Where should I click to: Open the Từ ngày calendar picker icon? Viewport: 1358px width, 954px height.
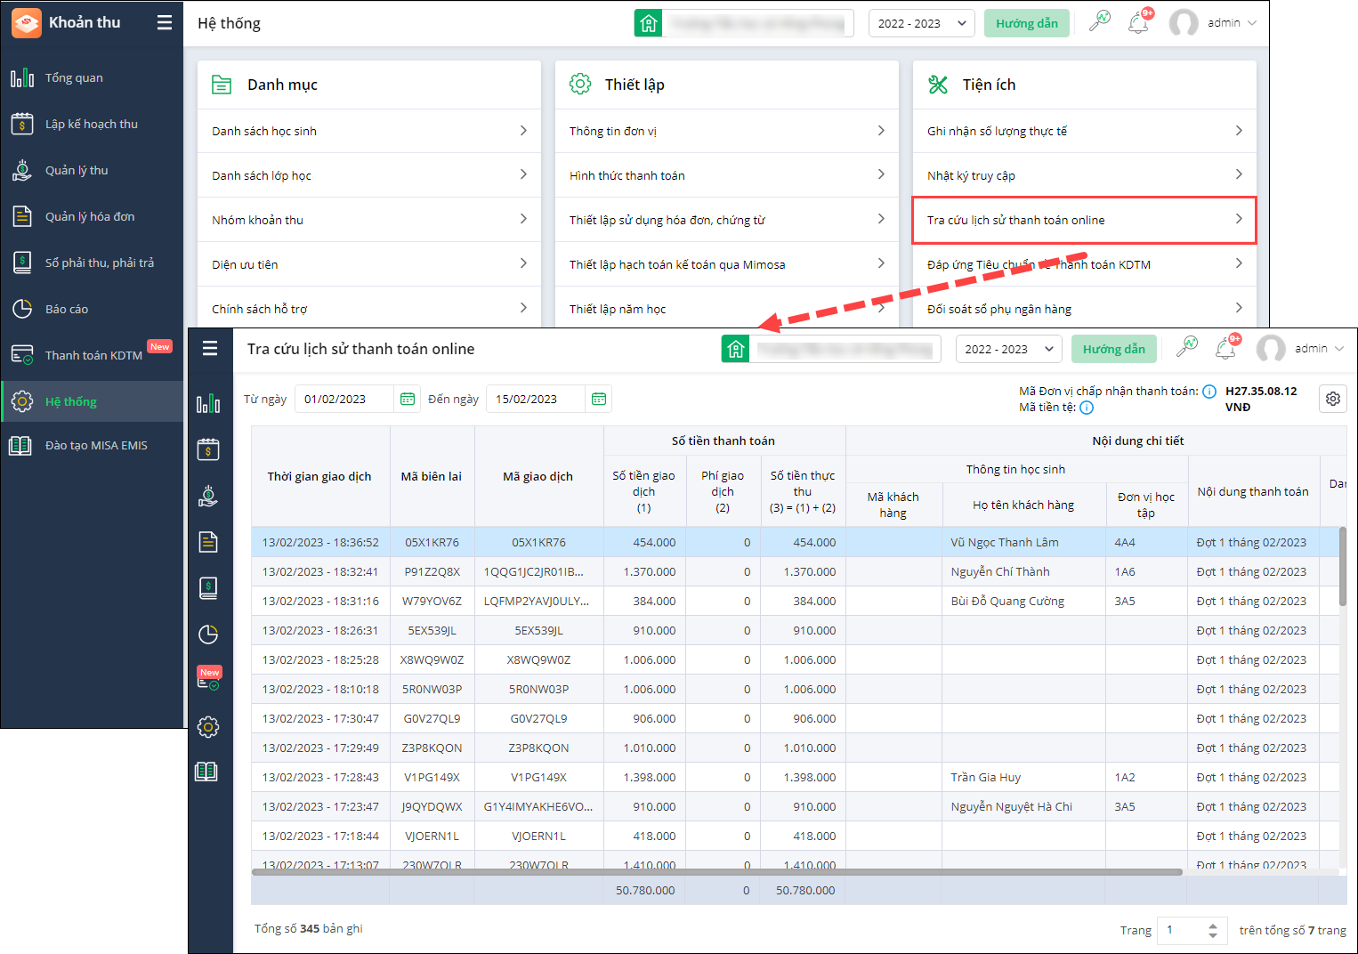coord(407,400)
